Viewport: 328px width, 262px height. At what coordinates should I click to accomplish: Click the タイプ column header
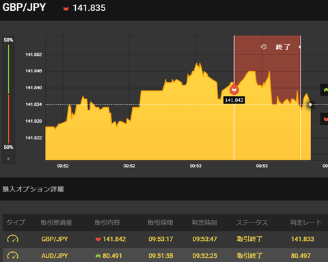point(16,222)
